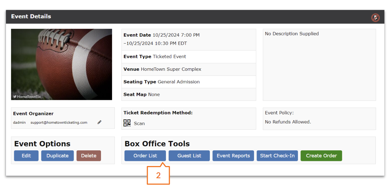Screen dimensions: 388x187
Task: Open the Order List
Action: (x=145, y=156)
